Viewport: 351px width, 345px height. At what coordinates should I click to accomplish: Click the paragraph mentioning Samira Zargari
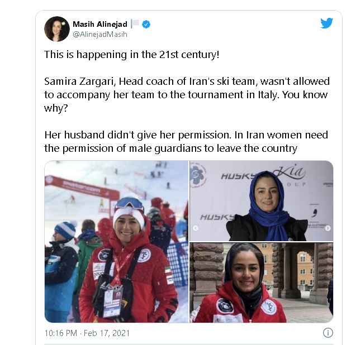(x=187, y=95)
